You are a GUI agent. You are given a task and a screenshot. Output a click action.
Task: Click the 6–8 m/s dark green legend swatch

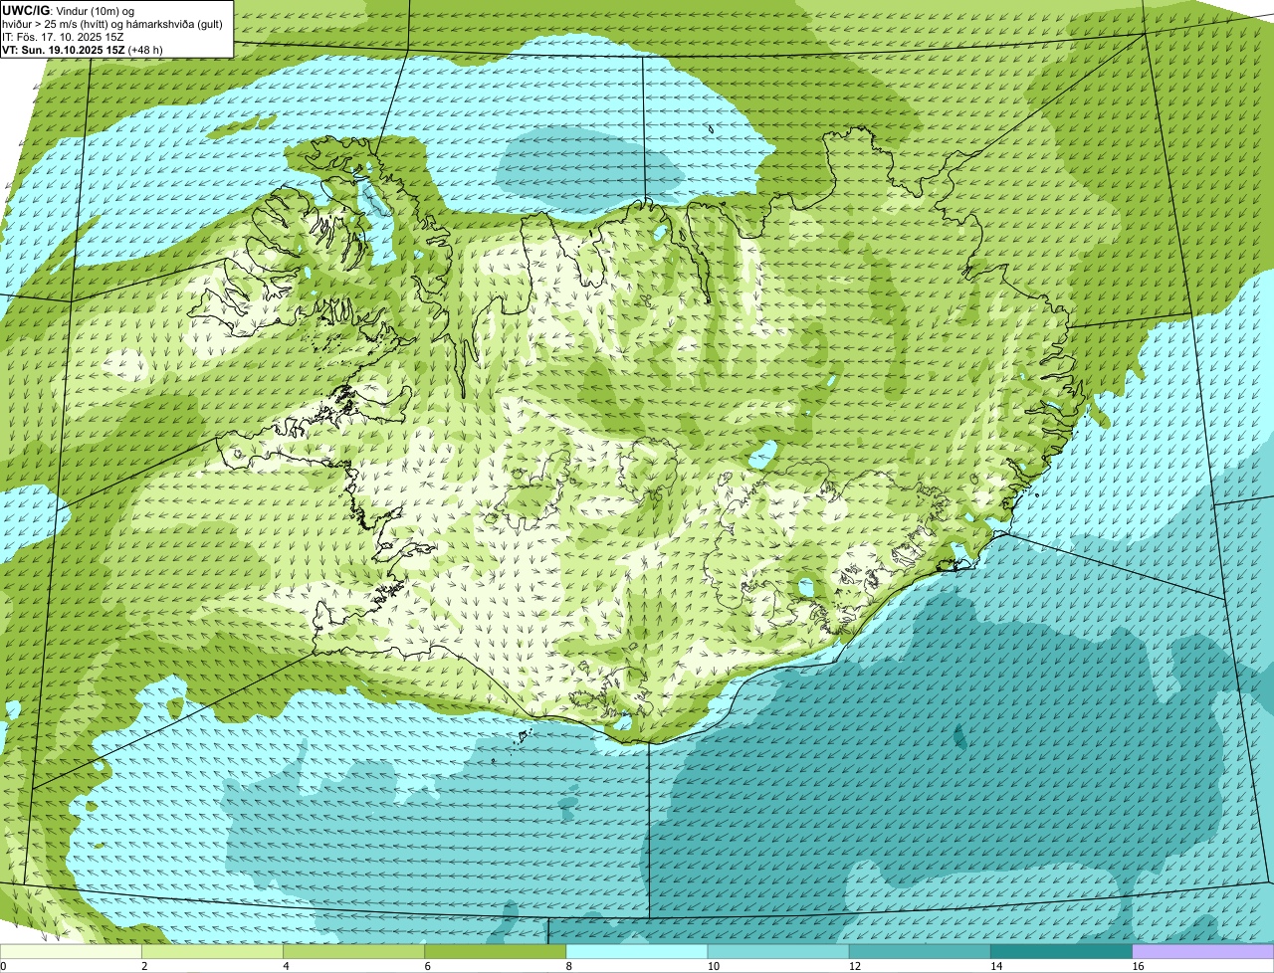496,951
